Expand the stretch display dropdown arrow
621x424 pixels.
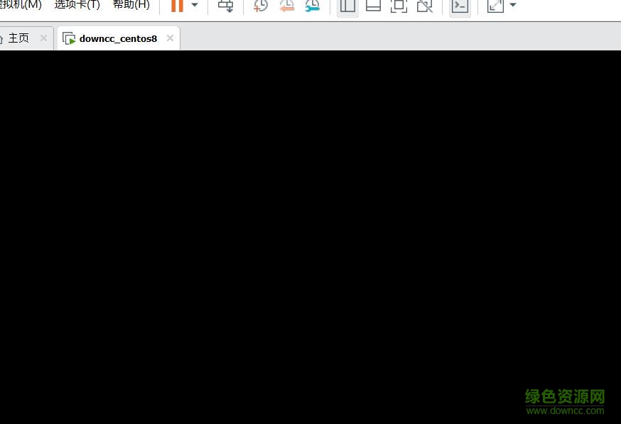pyautogui.click(x=513, y=6)
